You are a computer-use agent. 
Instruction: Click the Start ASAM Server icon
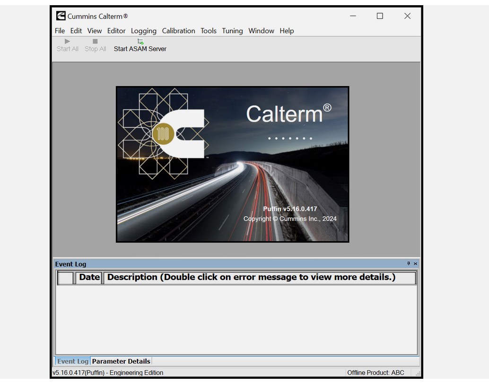pyautogui.click(x=140, y=42)
